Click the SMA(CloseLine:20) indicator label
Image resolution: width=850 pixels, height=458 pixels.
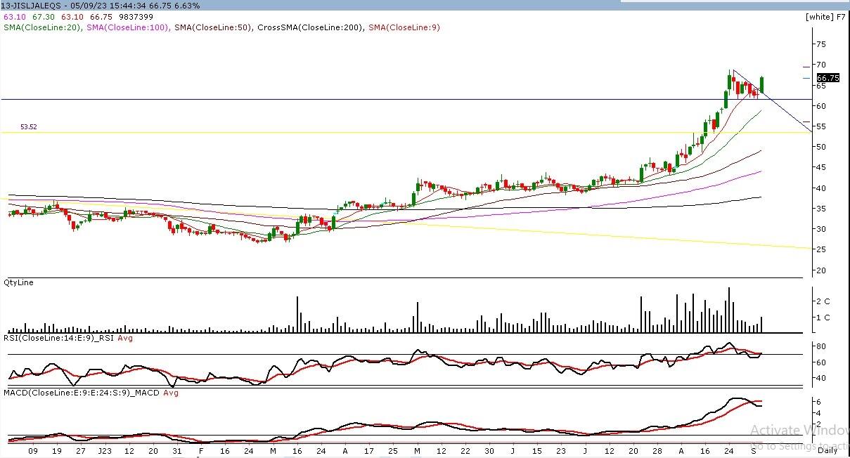(x=41, y=27)
